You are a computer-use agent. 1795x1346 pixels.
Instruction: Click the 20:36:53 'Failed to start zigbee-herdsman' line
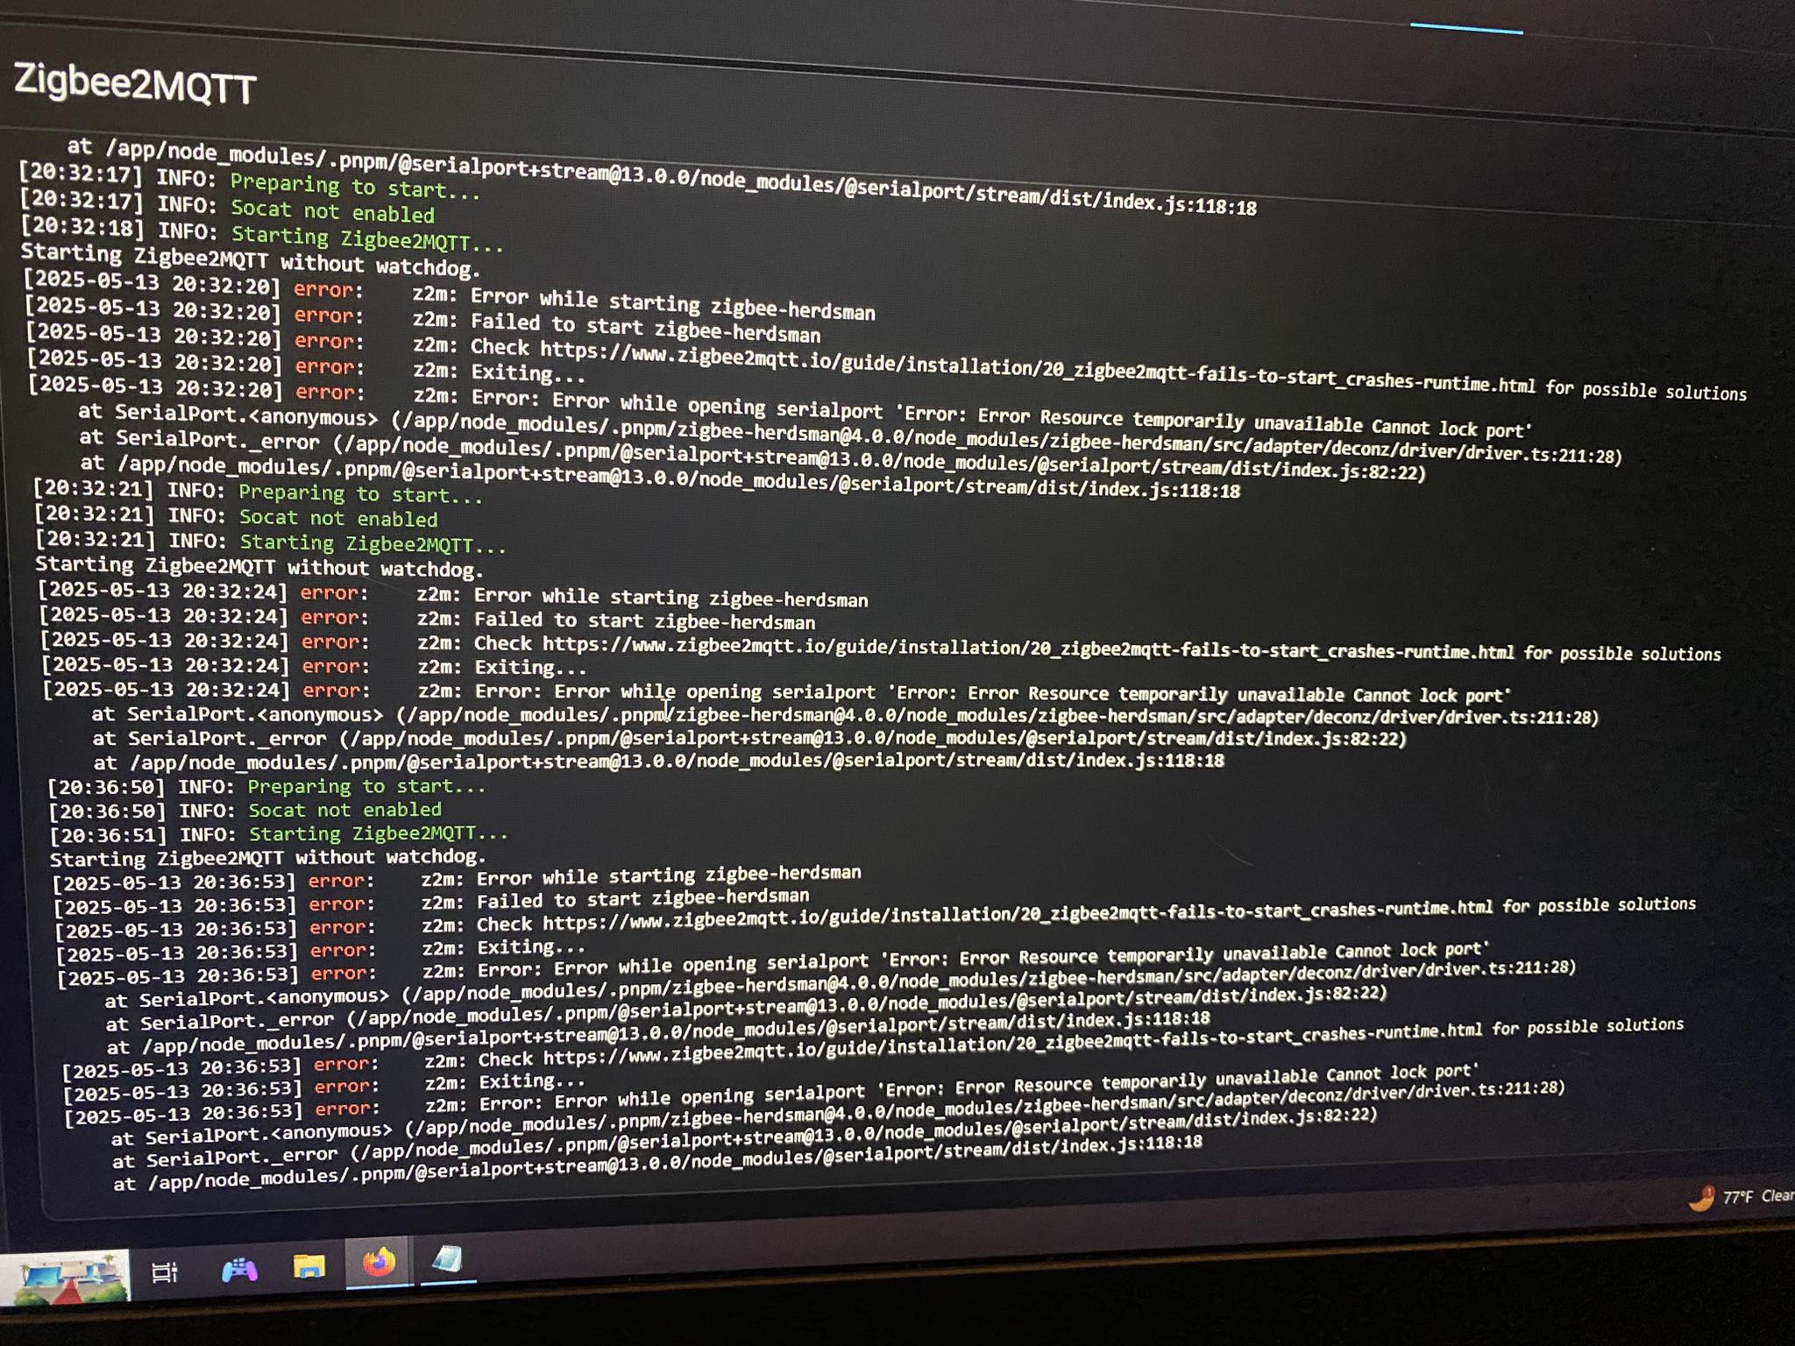(x=432, y=902)
